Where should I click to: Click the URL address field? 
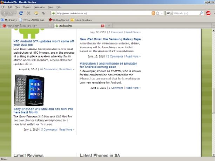(103, 13)
